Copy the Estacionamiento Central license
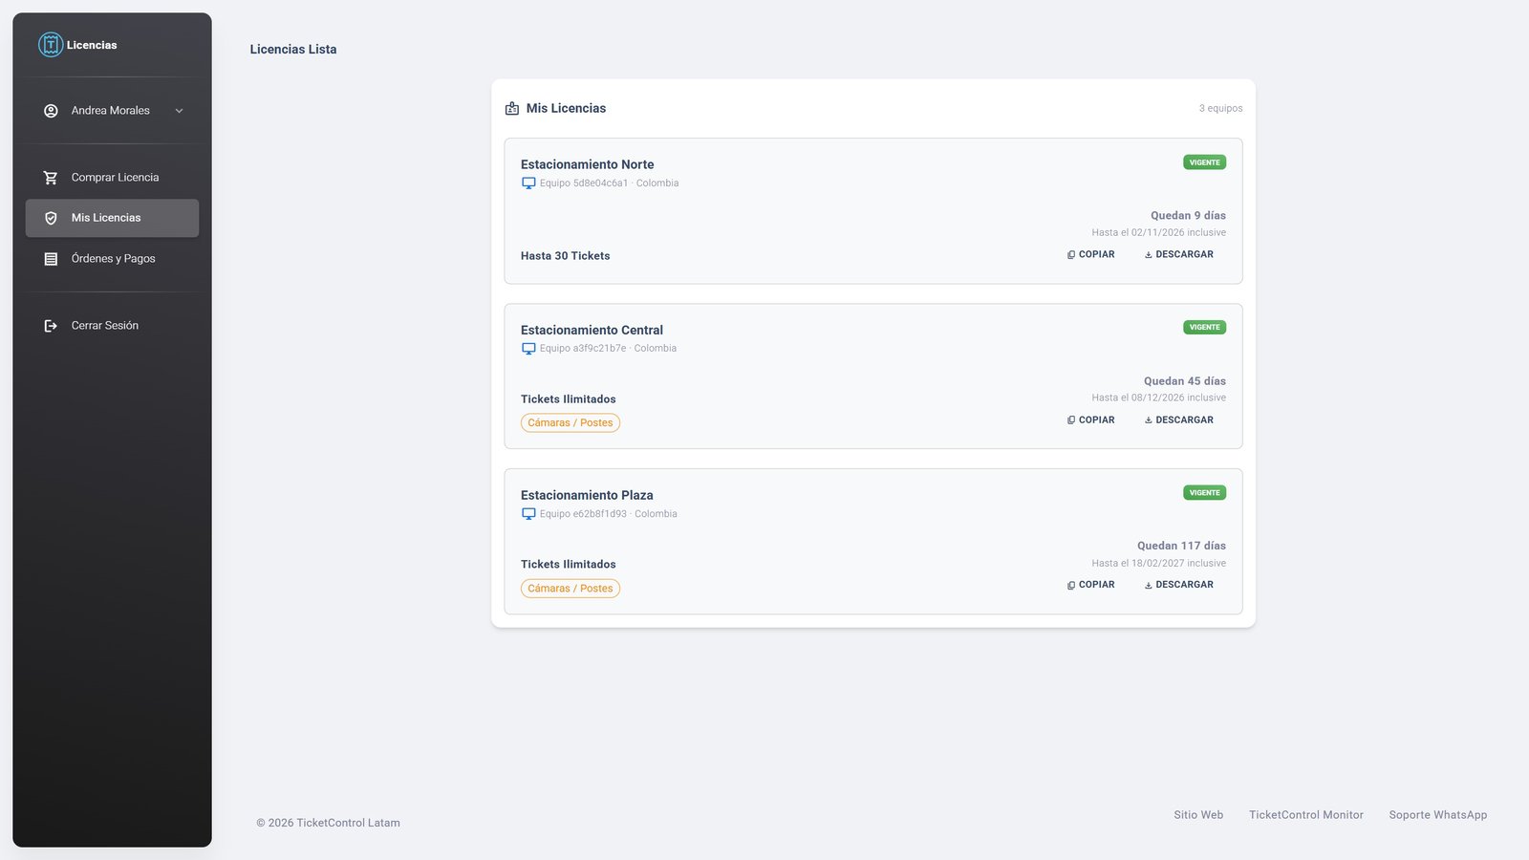The width and height of the screenshot is (1529, 860). coord(1090,420)
